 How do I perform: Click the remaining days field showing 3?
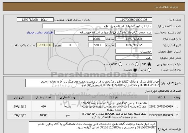point(70,45)
